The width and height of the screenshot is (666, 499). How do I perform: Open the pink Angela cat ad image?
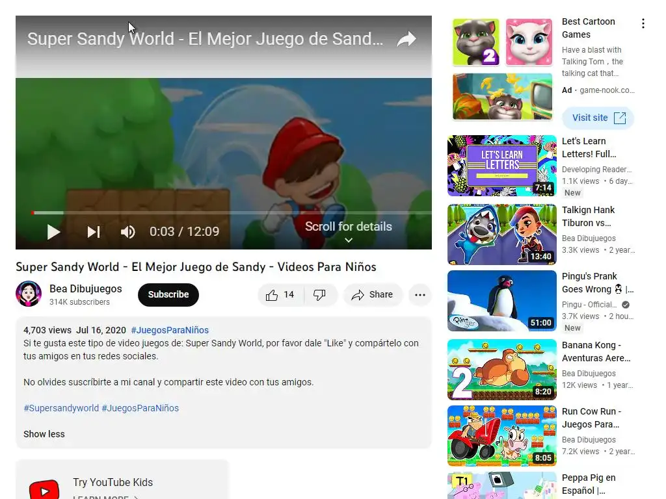(x=529, y=42)
